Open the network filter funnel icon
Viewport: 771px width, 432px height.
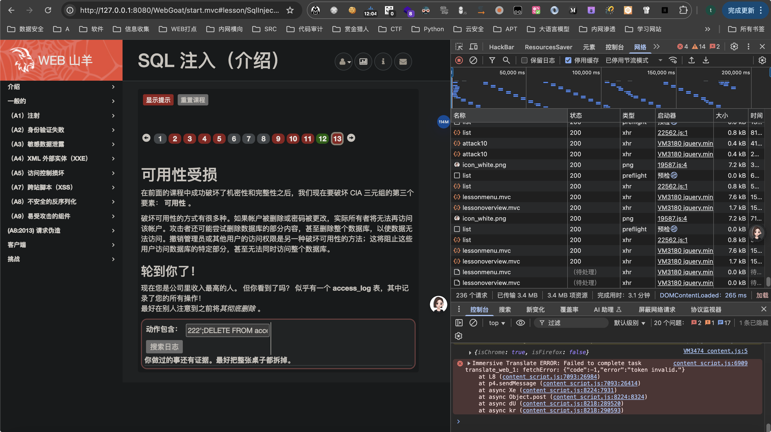[x=492, y=61]
